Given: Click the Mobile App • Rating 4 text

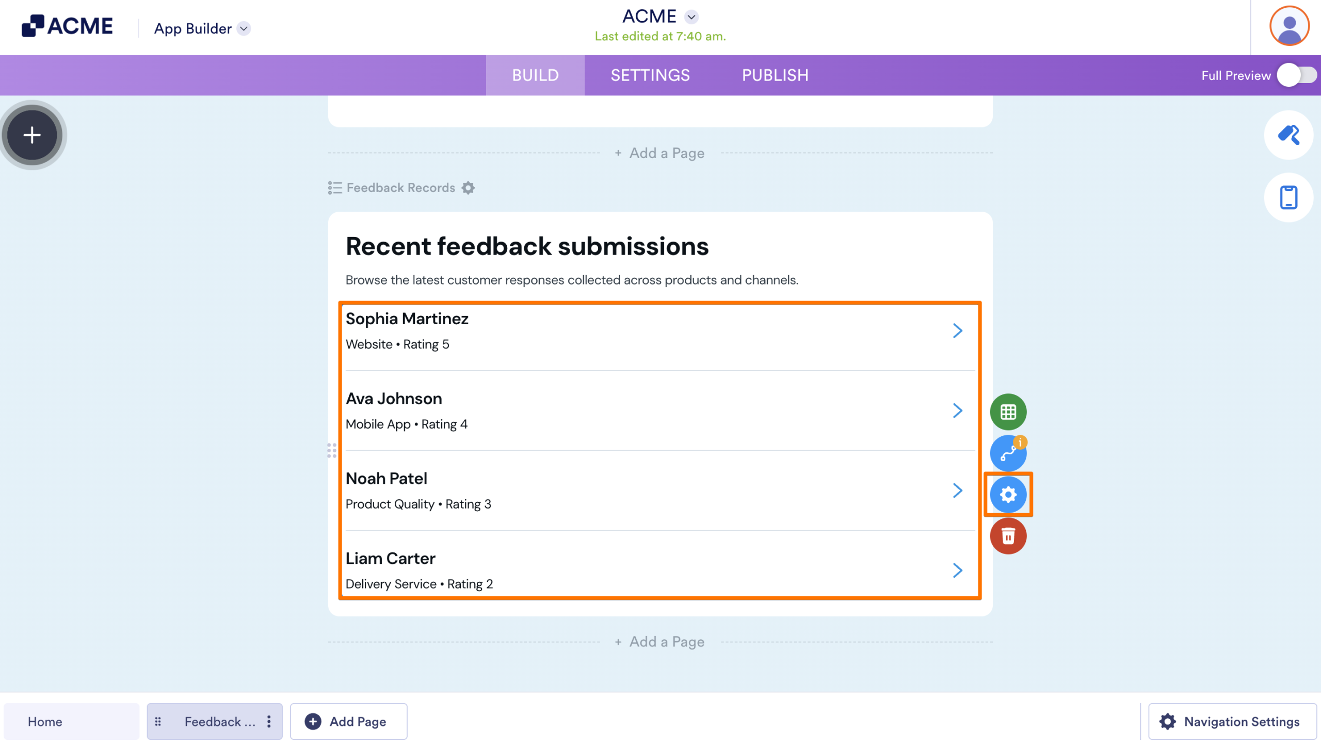Looking at the screenshot, I should (x=407, y=424).
